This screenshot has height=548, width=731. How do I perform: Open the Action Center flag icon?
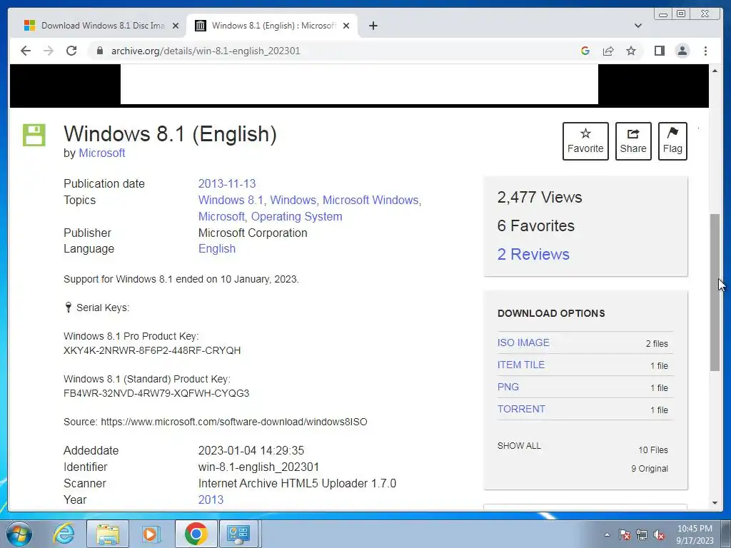click(x=625, y=534)
